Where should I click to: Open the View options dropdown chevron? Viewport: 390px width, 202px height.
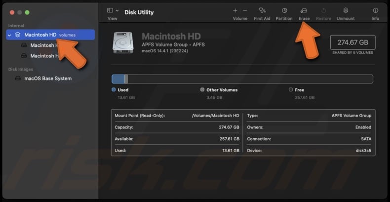(117, 11)
